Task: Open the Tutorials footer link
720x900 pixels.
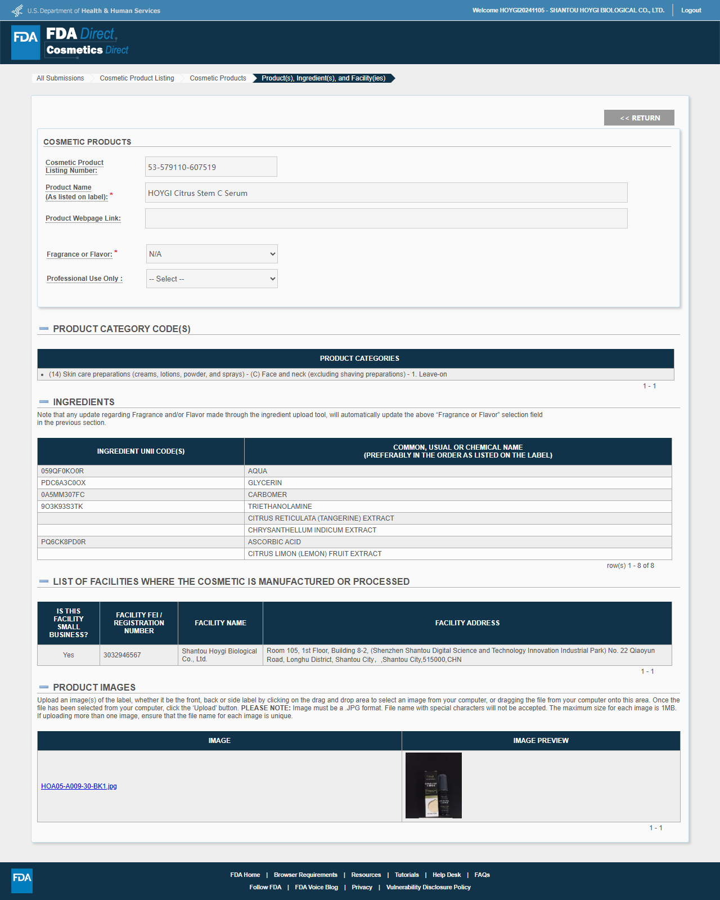Action: pos(407,875)
